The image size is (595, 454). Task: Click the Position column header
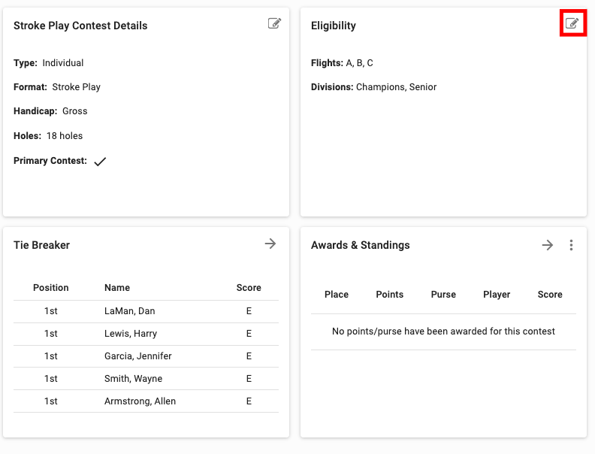[x=51, y=288]
